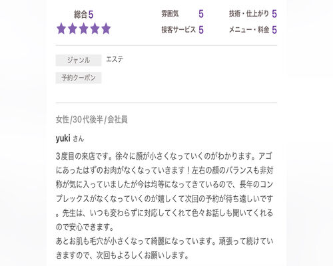The width and height of the screenshot is (333, 266).
Task: Click the 技術・仕上がり rating score
Action: 274,14
